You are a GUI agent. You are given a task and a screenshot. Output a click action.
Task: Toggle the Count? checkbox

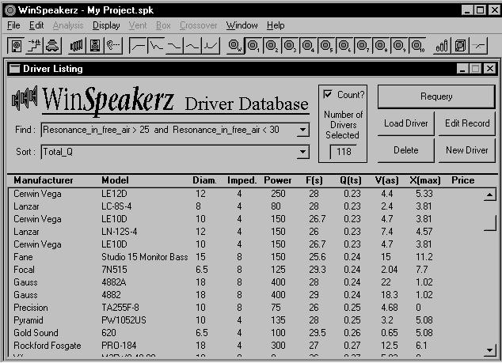point(328,94)
